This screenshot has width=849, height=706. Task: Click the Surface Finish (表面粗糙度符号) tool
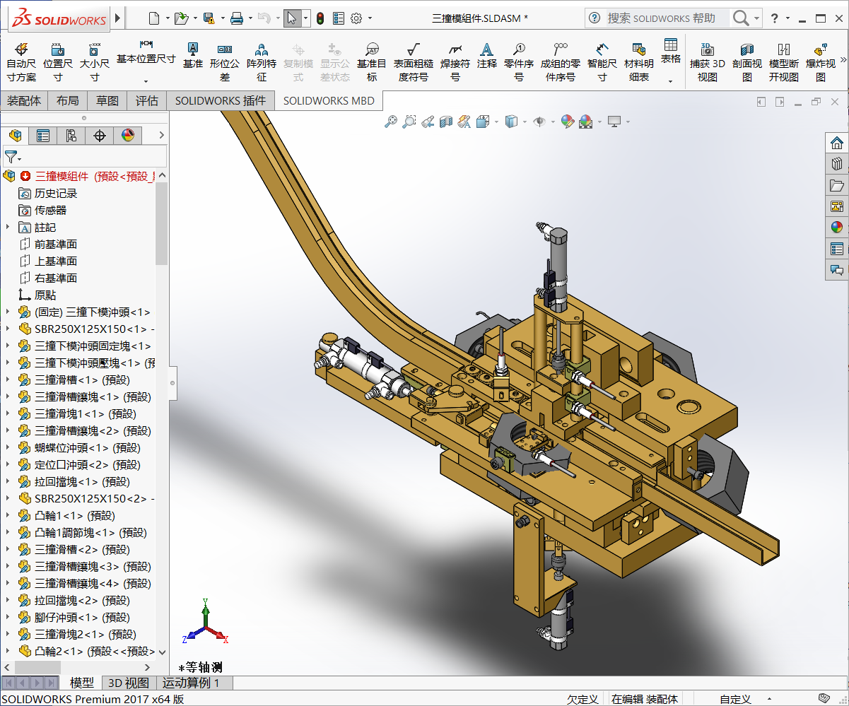[x=414, y=61]
